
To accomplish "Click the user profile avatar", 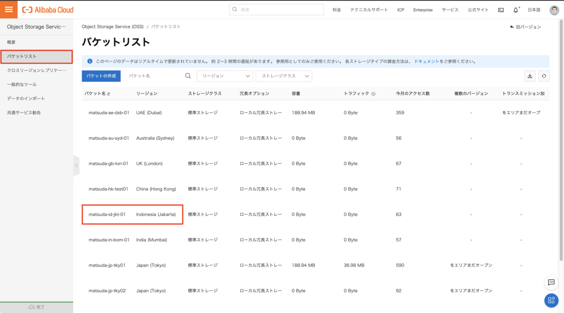I will 554,10.
